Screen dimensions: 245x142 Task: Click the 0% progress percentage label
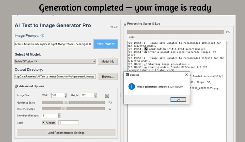(228, 32)
